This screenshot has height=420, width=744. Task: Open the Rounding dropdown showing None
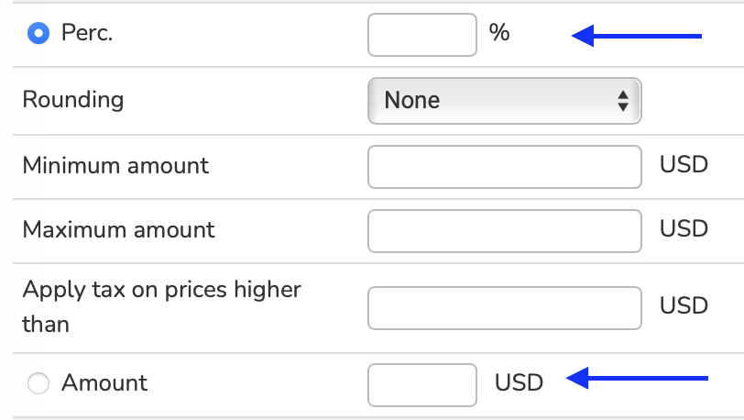(x=503, y=100)
